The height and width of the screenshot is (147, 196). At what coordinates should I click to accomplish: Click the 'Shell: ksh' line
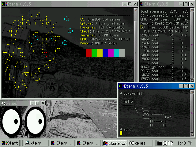(x=105, y=31)
